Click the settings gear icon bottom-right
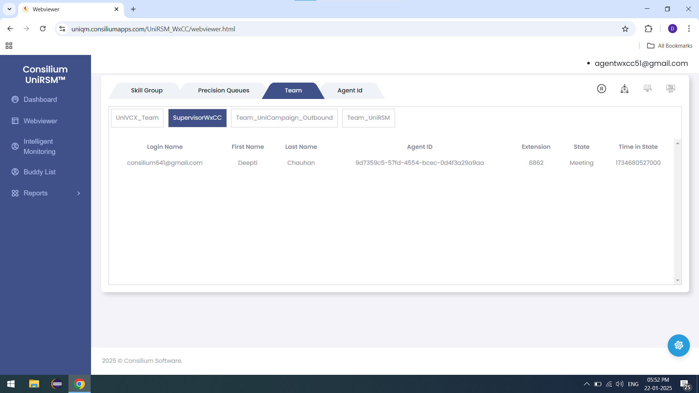Screen dimensions: 699x393 click(679, 345)
